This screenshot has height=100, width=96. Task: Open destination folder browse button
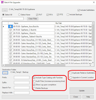(x=5, y=73)
